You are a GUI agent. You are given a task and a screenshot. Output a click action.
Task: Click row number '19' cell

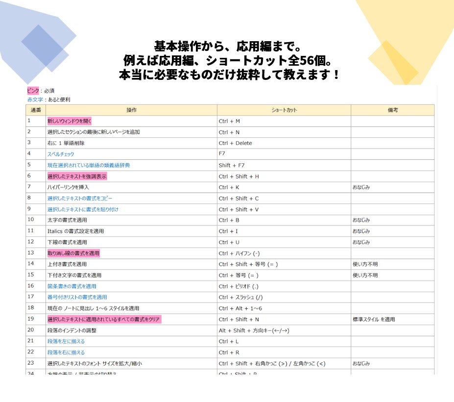(x=36, y=320)
